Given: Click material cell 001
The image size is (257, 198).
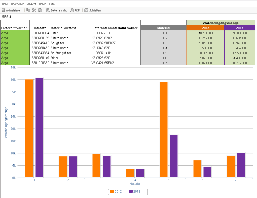Looking at the screenshot, I should click(x=163, y=33).
